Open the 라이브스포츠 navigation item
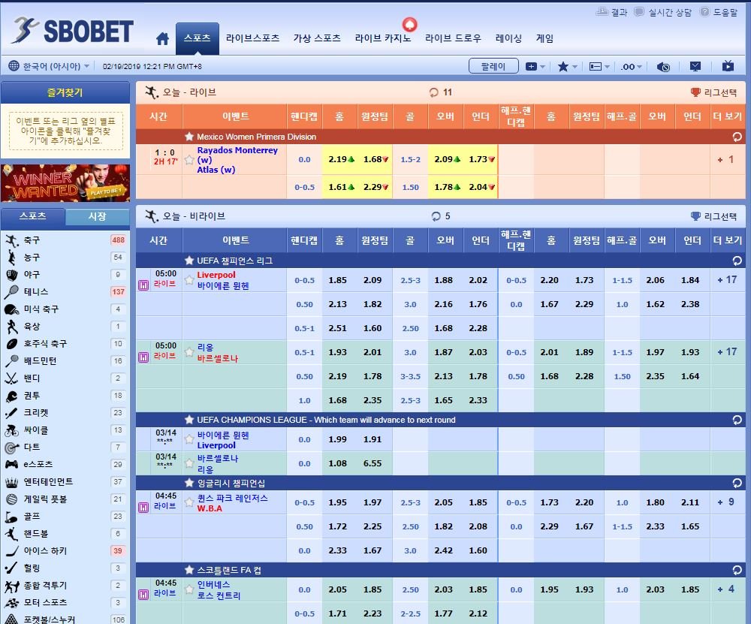 tap(253, 38)
